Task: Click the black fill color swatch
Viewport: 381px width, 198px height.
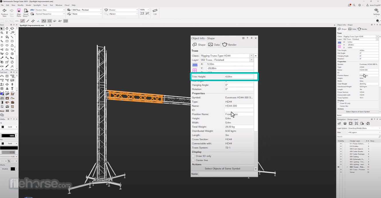Action: point(3,127)
